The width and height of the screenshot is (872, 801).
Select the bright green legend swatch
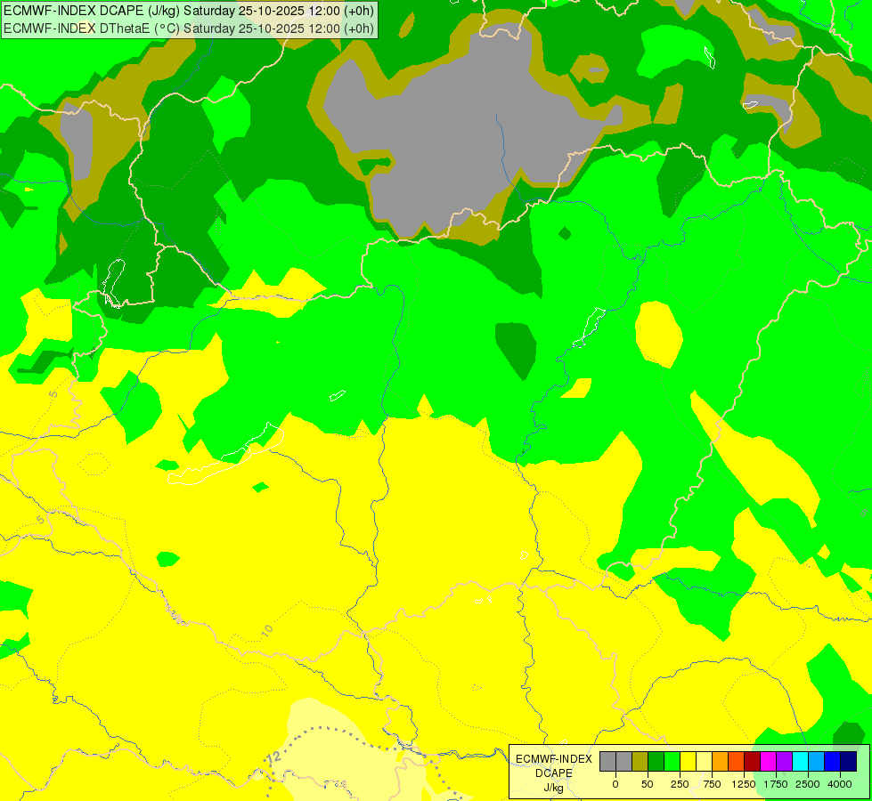[x=672, y=762]
